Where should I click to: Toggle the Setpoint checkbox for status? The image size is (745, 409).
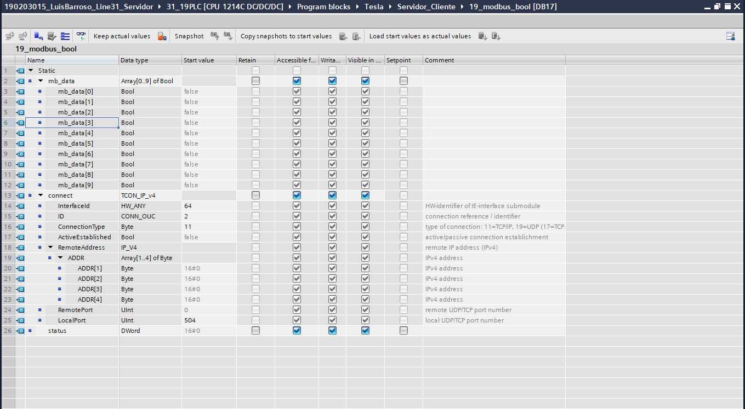tap(403, 331)
